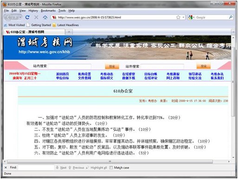The width and height of the screenshot is (238, 179).
Task: Open the Bookmarks menu
Action: (48, 11)
